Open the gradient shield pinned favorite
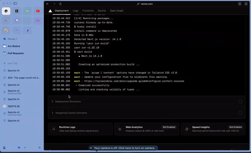The height and width of the screenshot is (153, 251). pyautogui.click(x=27, y=30)
